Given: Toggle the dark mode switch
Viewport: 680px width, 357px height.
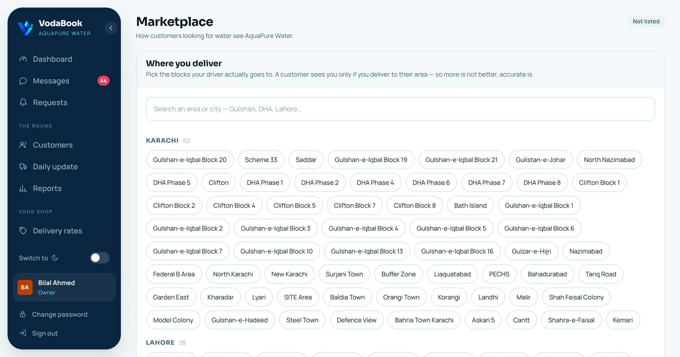Looking at the screenshot, I should (x=100, y=258).
